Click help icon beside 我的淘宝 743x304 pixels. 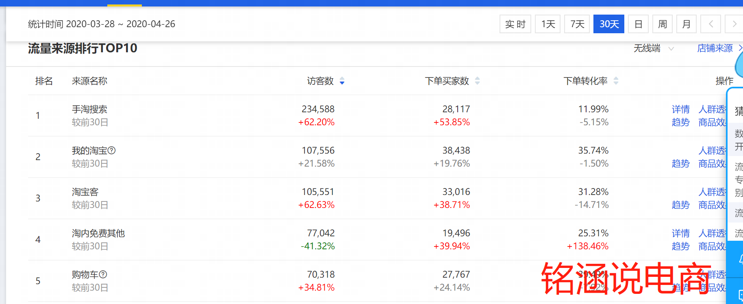[112, 150]
